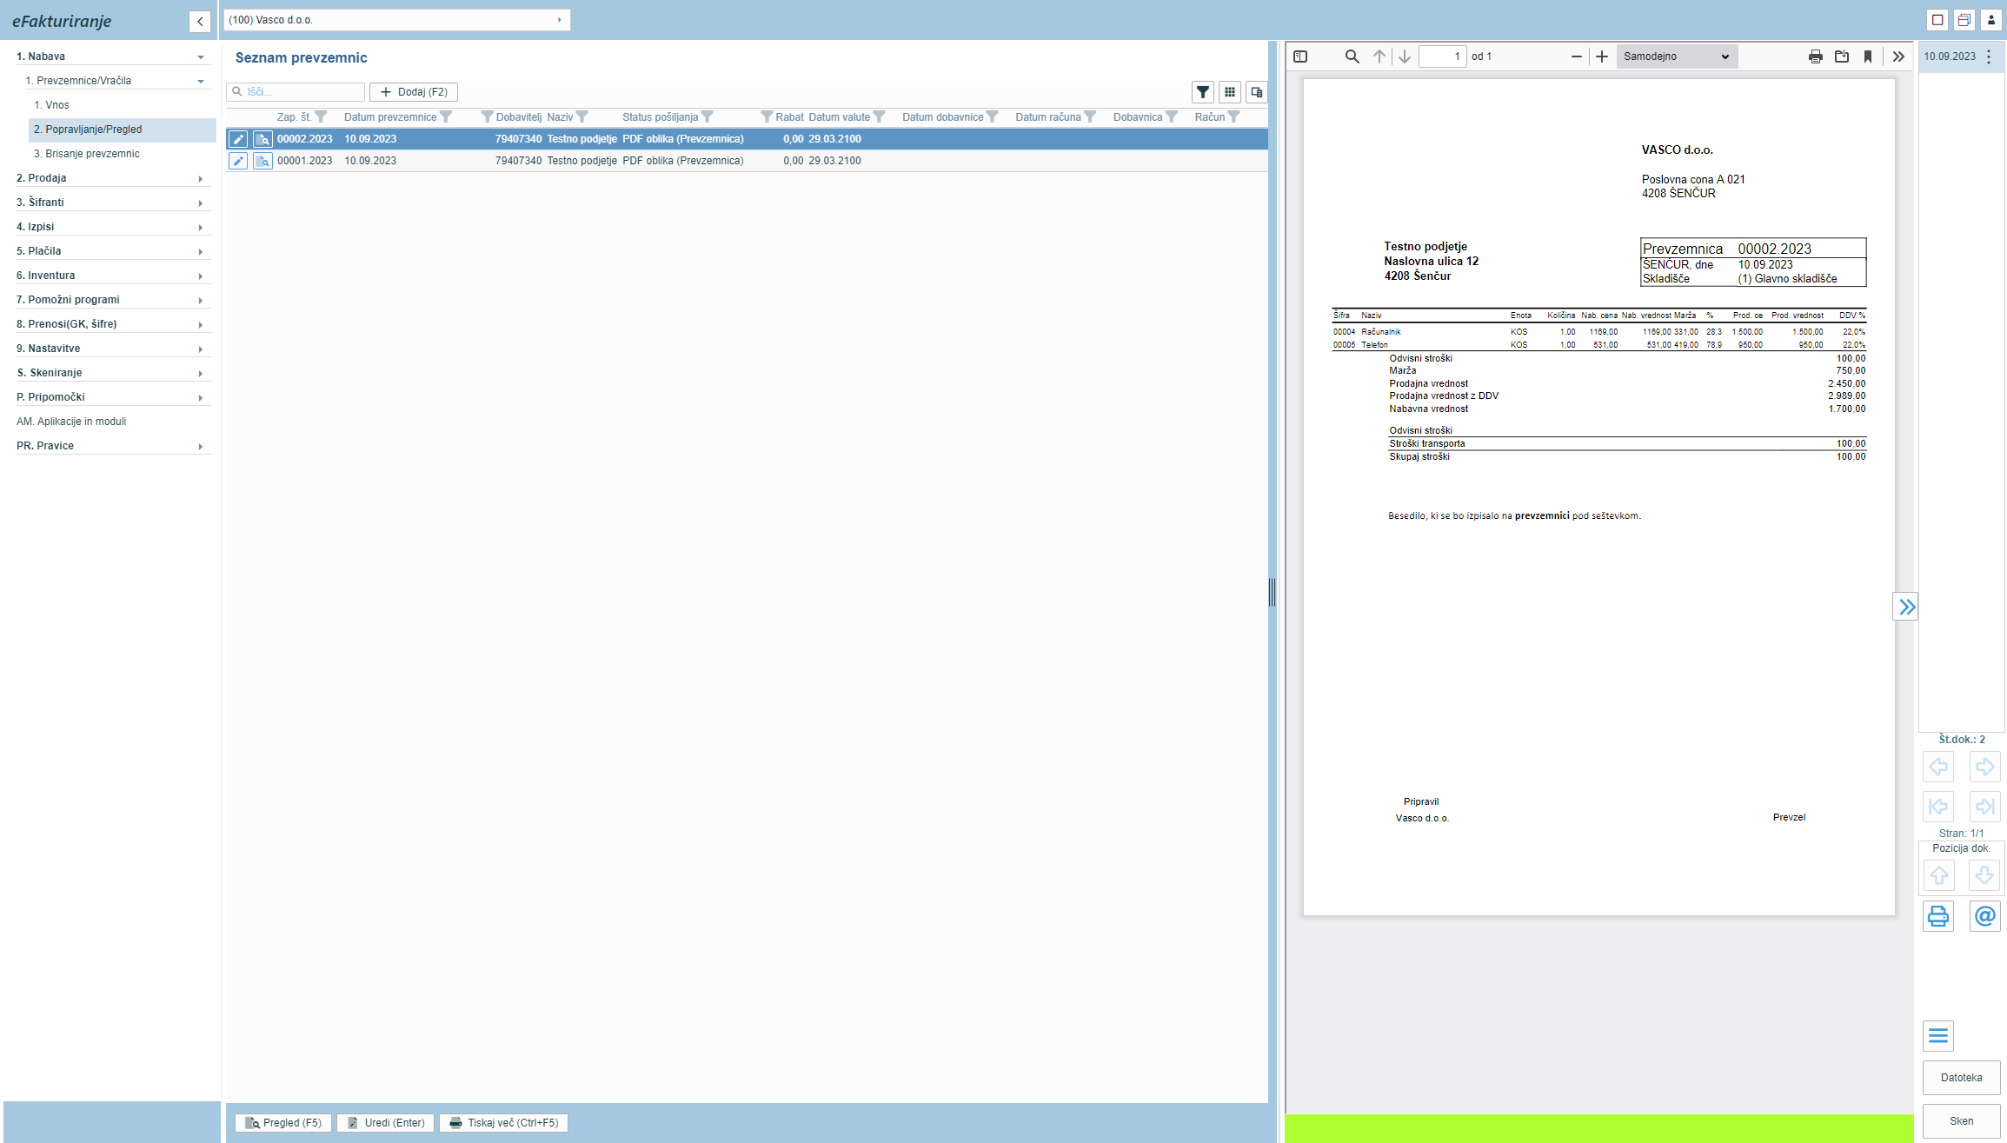
Task: Click the Tiskaj več (Ctrl+F5) button
Action: (x=504, y=1123)
